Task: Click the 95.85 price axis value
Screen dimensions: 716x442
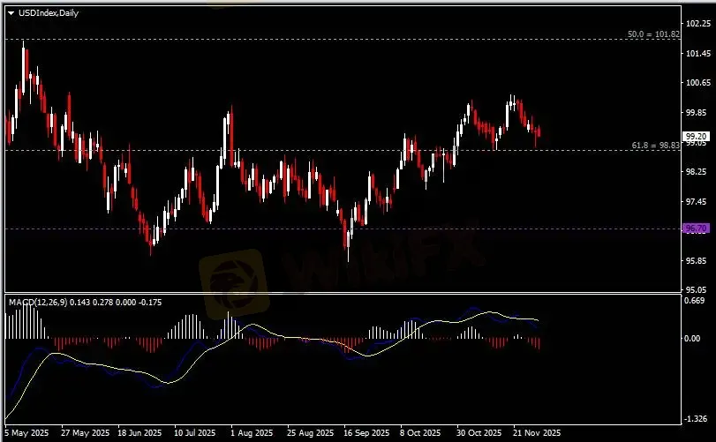Action: click(x=698, y=261)
